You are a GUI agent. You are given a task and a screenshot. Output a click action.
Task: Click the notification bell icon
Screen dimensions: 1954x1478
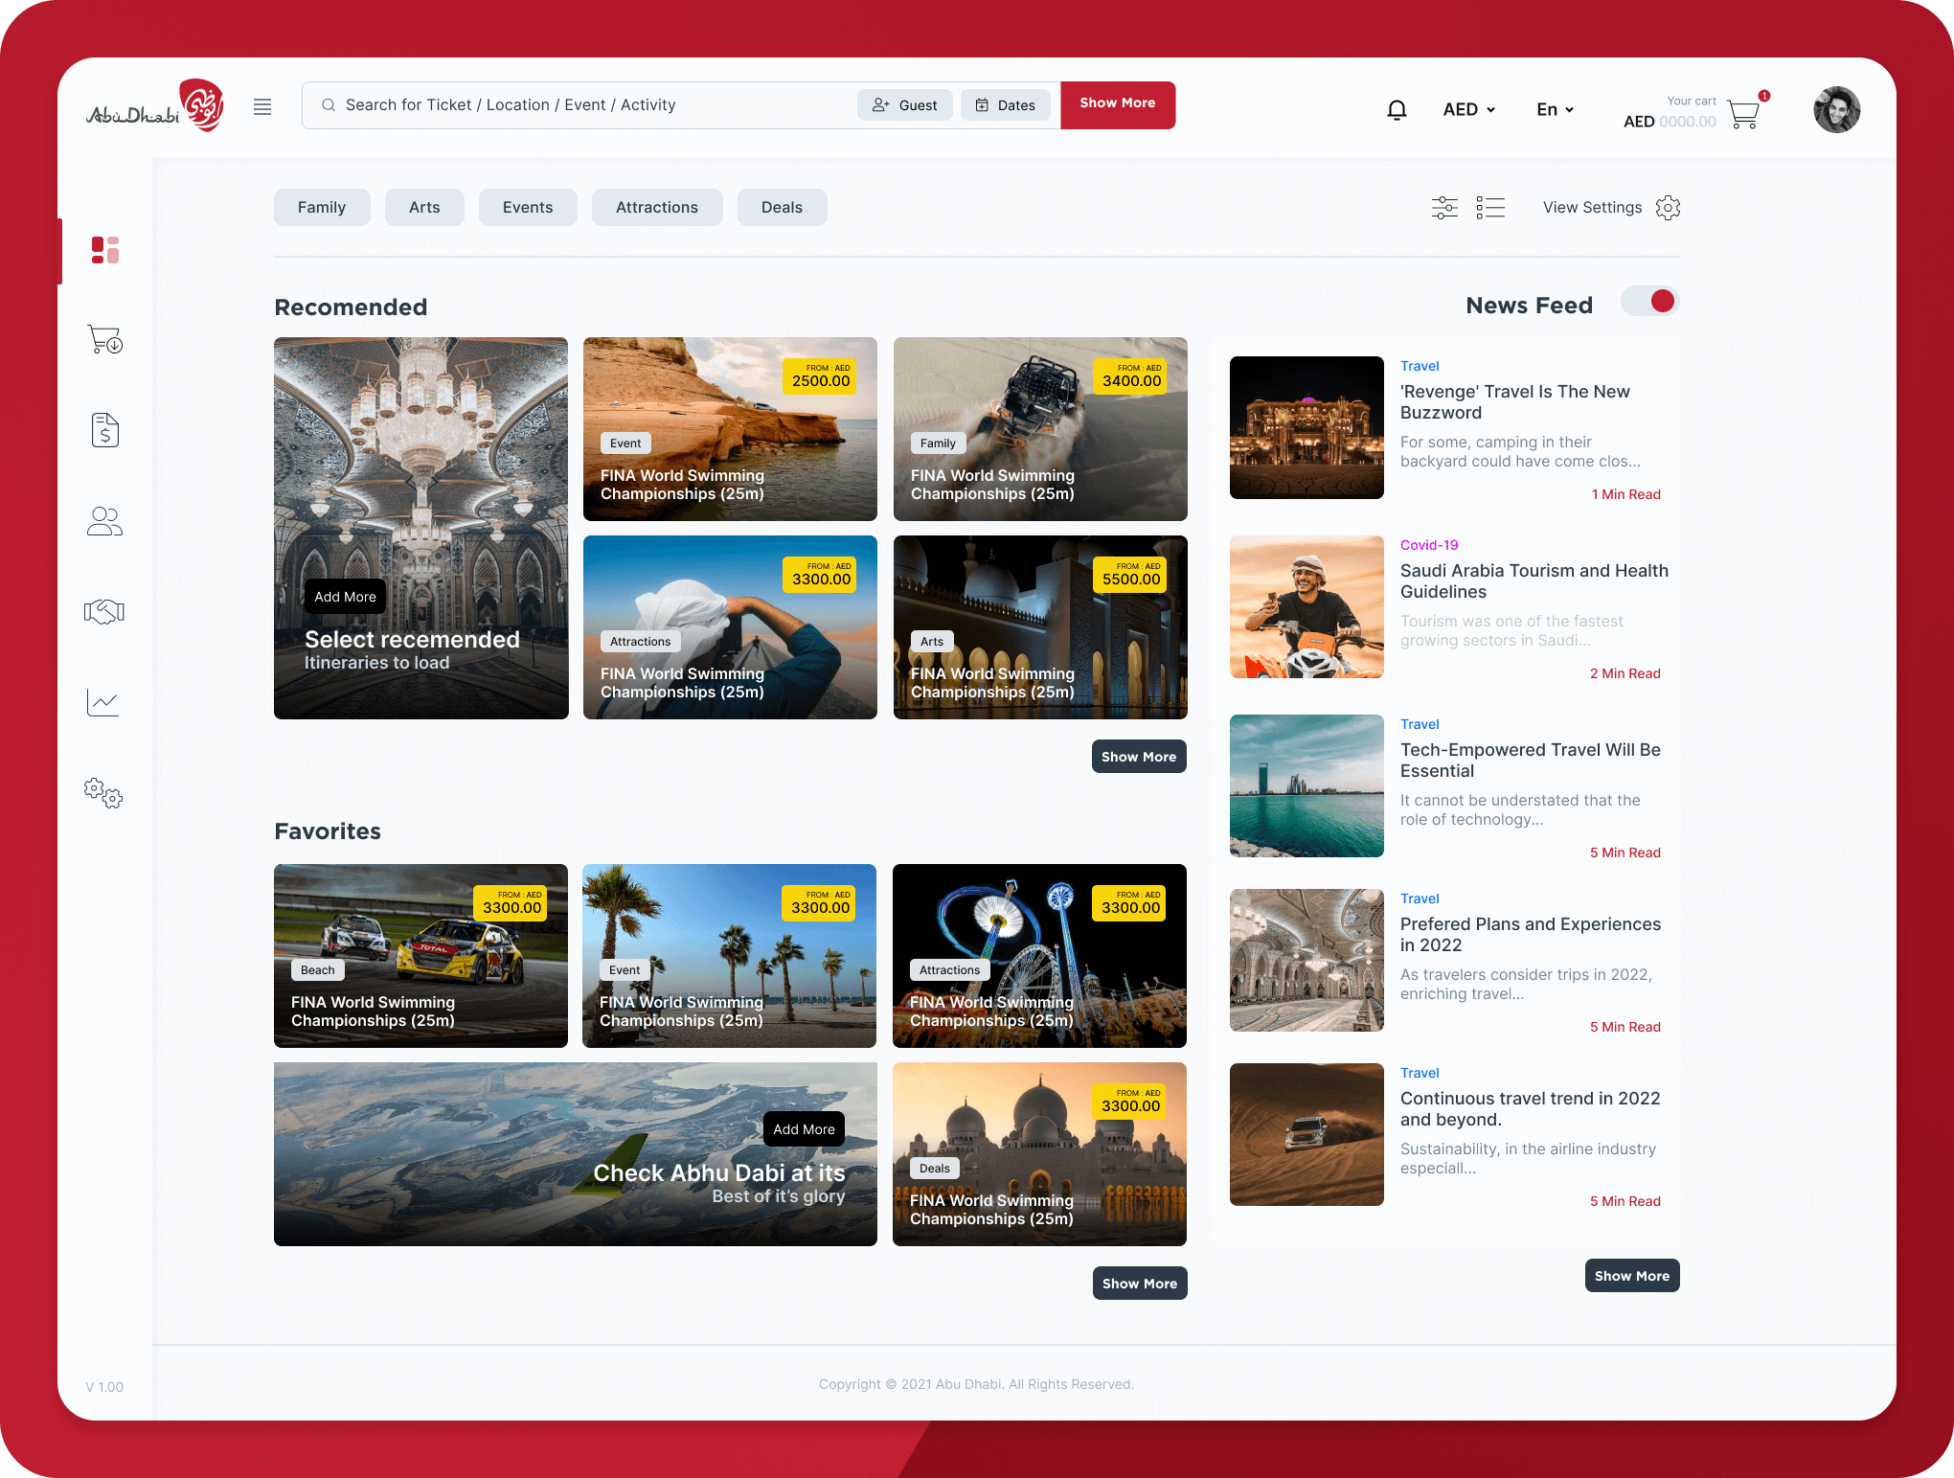1397,110
